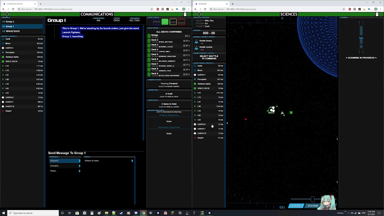Set blue alert status
This screenshot has height=216, width=384.
coord(157,22)
